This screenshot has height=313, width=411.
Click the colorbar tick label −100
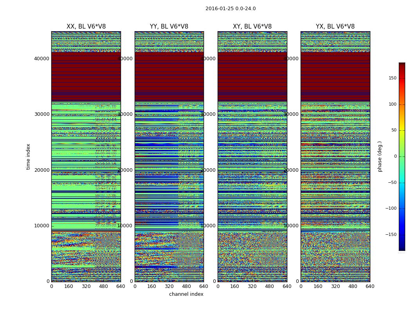click(391, 208)
